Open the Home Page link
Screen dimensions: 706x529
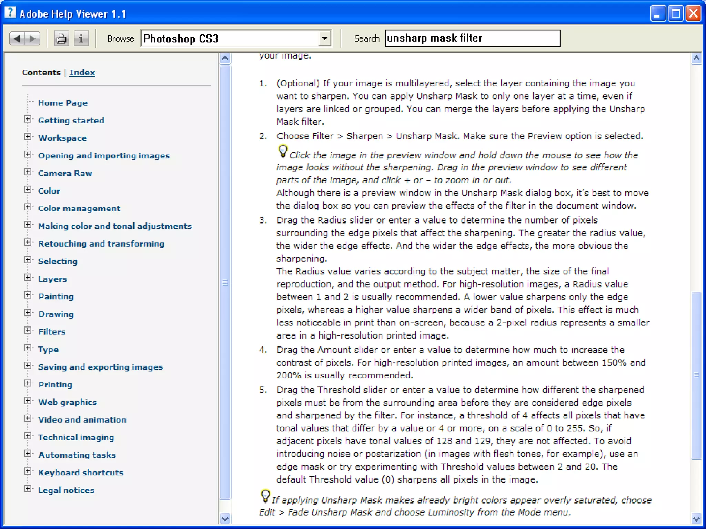tap(63, 103)
